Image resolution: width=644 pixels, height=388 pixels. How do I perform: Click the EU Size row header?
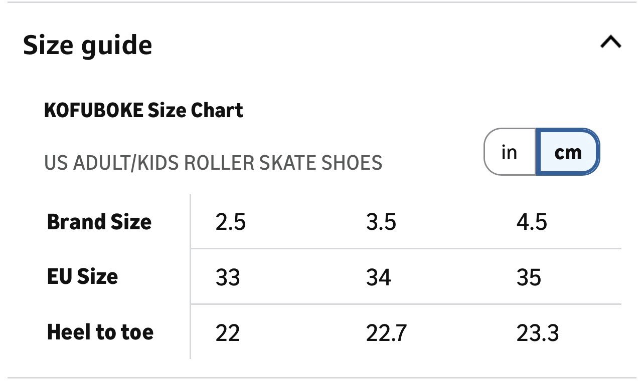[x=82, y=276]
